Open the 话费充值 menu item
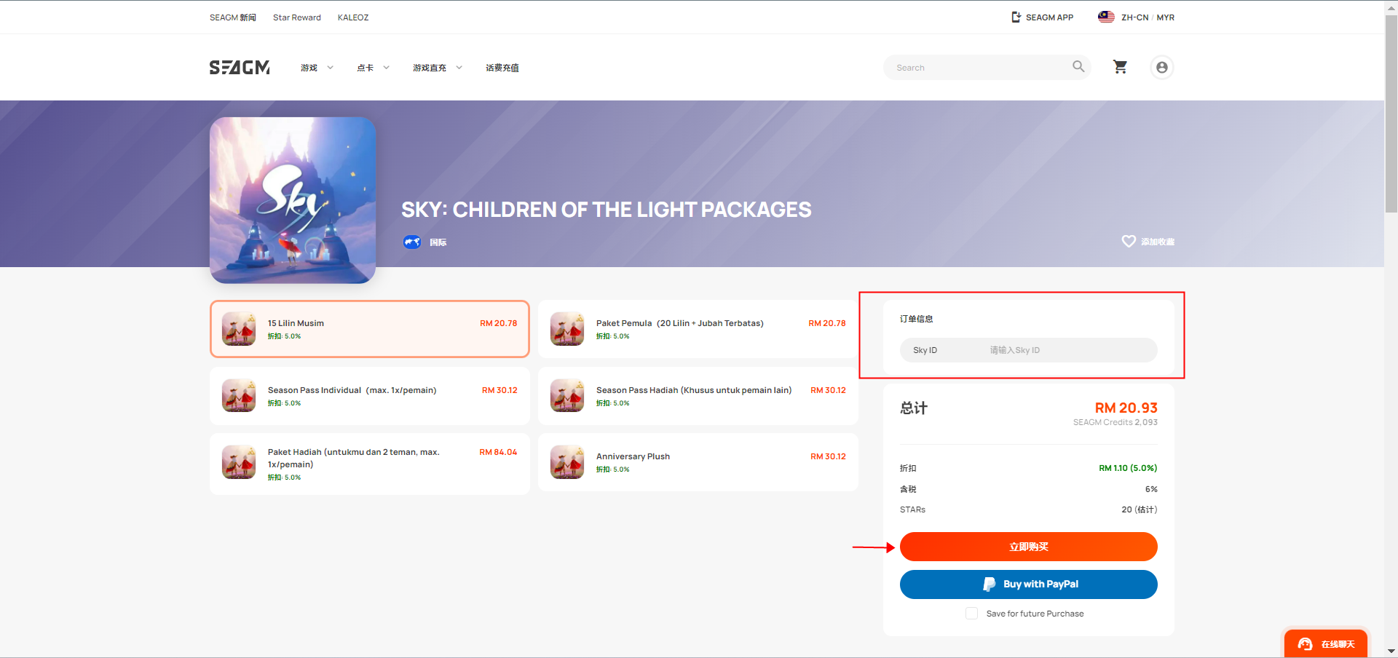This screenshot has height=658, width=1398. [x=502, y=68]
